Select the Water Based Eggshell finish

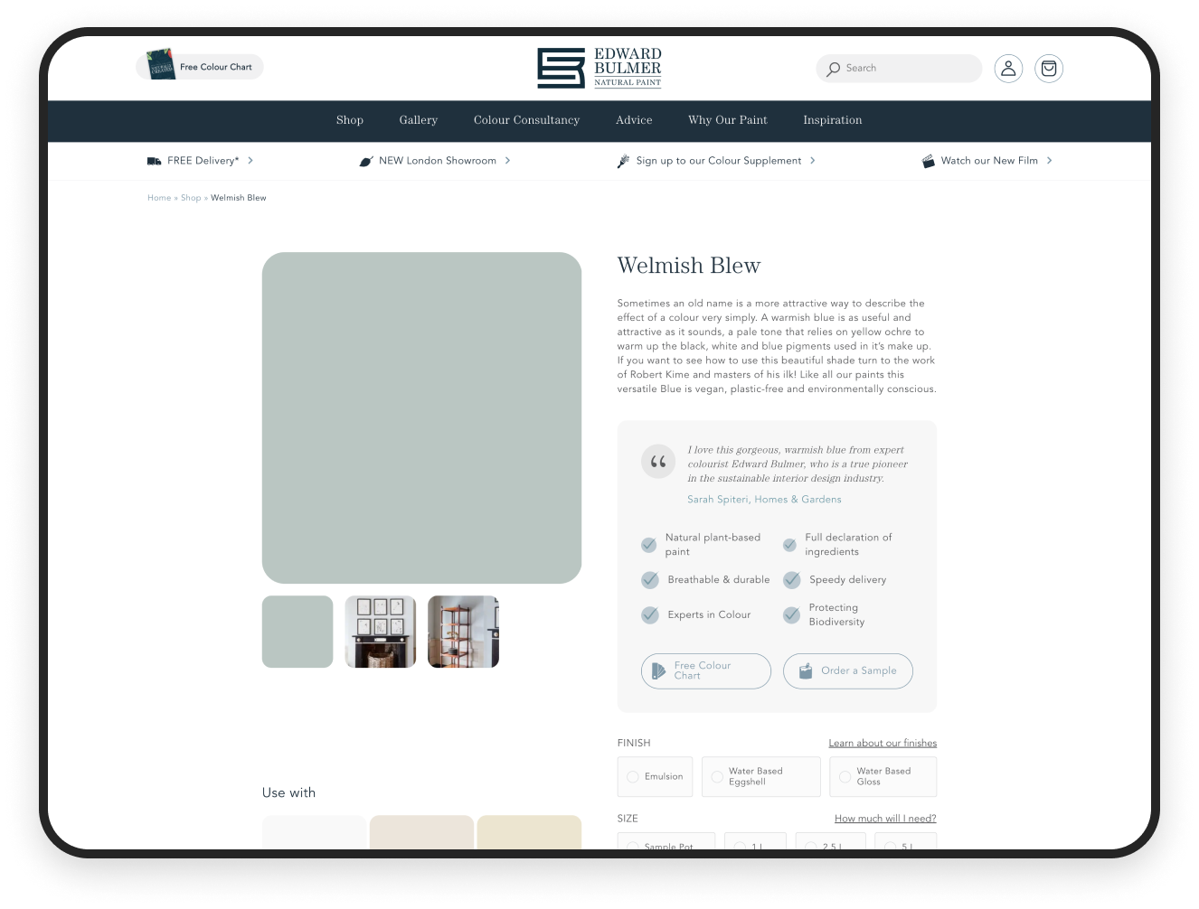(761, 777)
